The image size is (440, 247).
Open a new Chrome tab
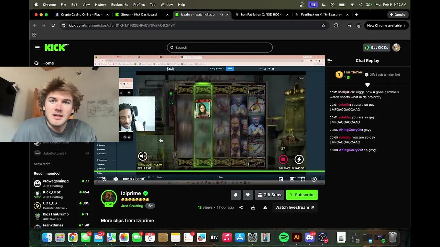click(x=356, y=15)
